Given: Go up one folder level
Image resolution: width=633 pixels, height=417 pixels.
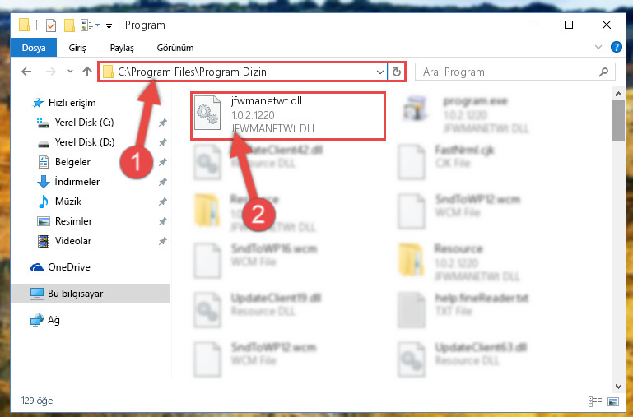Looking at the screenshot, I should tap(87, 72).
